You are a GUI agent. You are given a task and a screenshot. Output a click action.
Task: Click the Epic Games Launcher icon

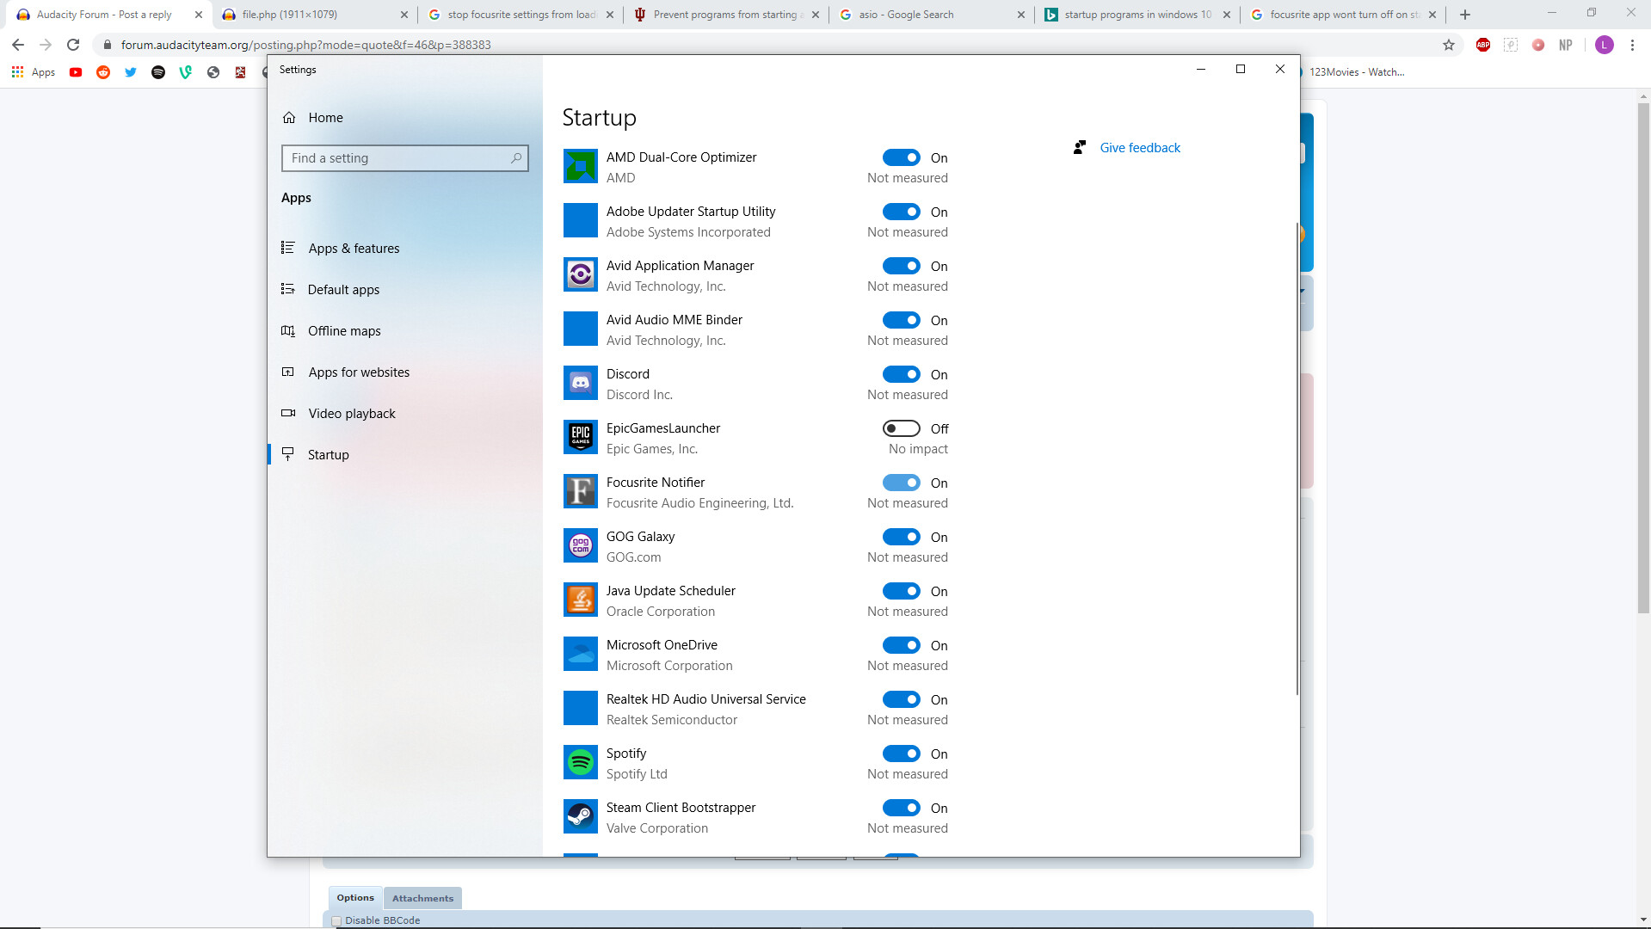[580, 437]
